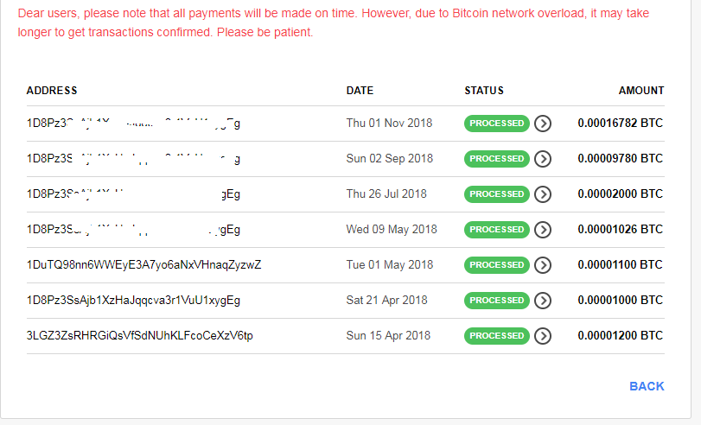The width and height of the screenshot is (701, 425).
Task: Click PROCESSED badge for 0.00009780 BTC payment
Action: point(497,159)
